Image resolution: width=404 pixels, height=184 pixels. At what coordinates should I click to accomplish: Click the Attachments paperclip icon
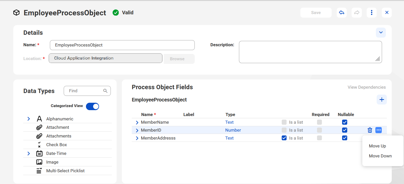pyautogui.click(x=39, y=136)
